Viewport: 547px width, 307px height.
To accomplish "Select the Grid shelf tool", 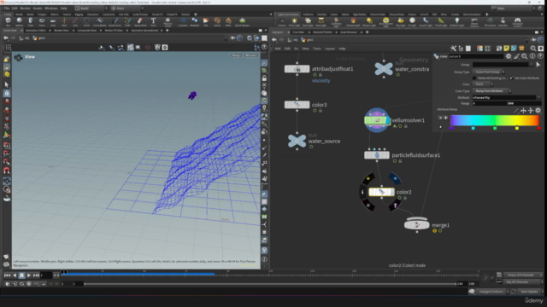I will tap(53, 22).
